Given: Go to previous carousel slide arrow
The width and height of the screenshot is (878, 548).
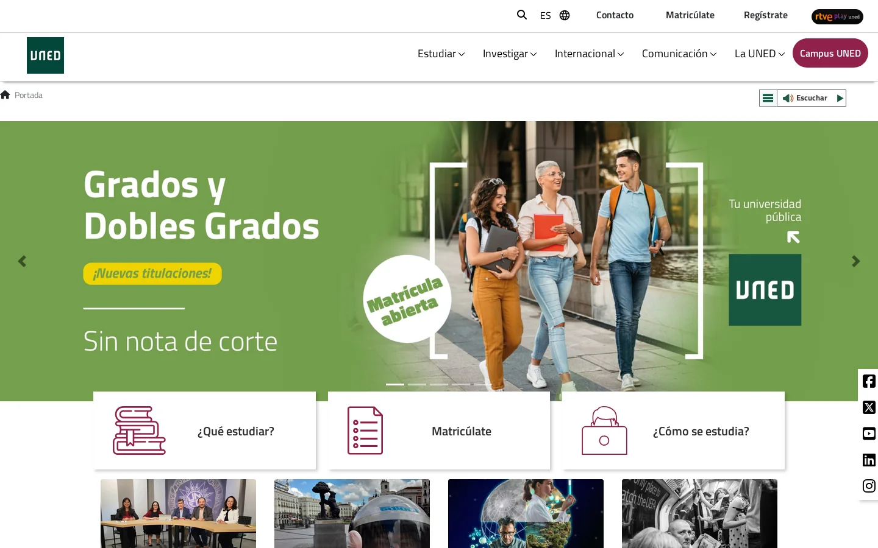Looking at the screenshot, I should [22, 261].
